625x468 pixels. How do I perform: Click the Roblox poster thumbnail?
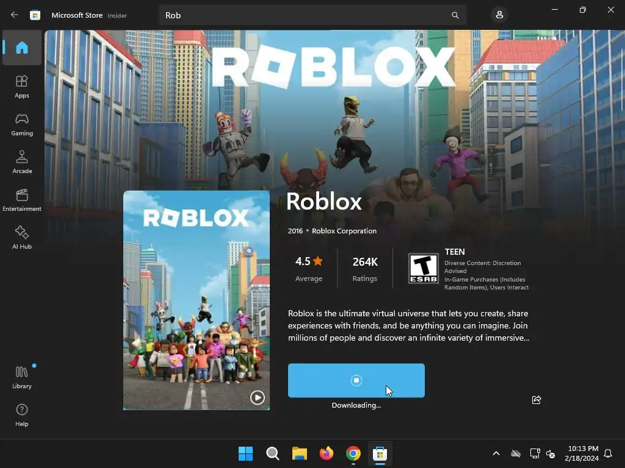tap(197, 300)
